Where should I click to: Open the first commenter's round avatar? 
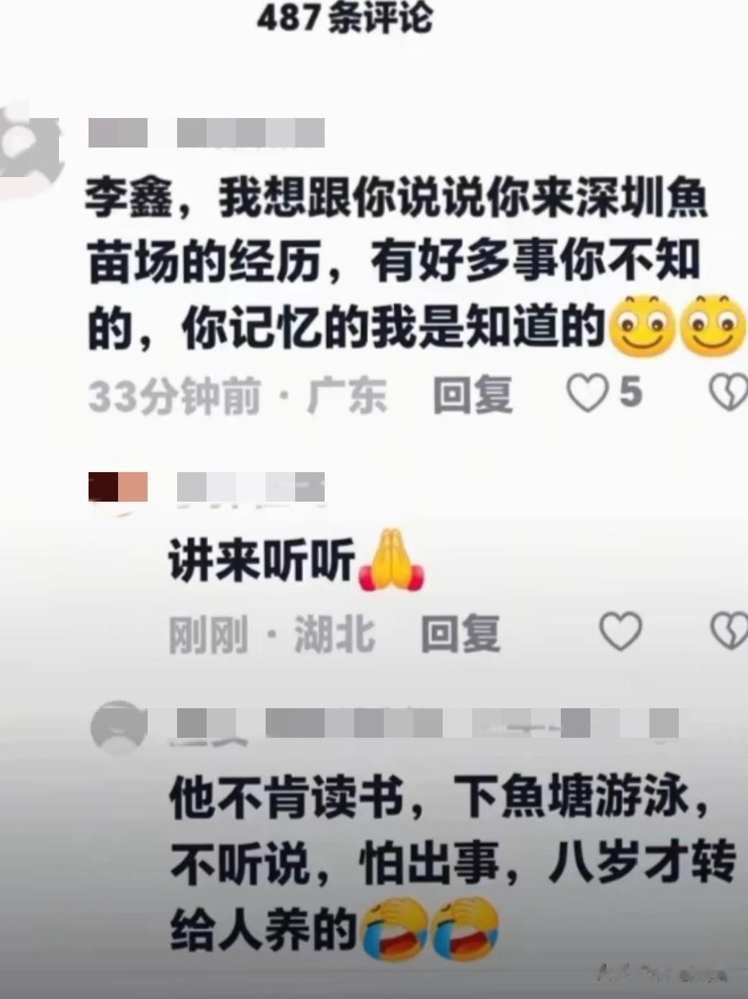[x=29, y=148]
